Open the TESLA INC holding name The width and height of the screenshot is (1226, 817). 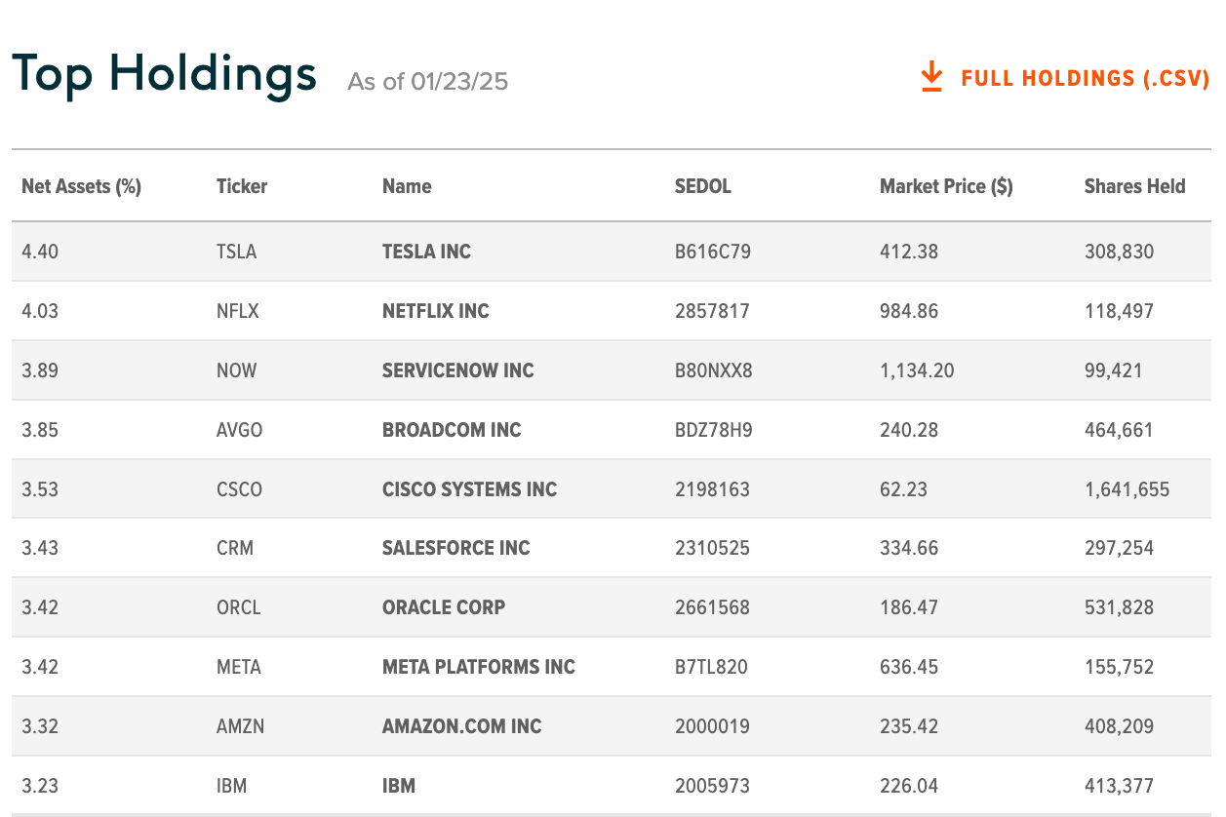coord(426,252)
